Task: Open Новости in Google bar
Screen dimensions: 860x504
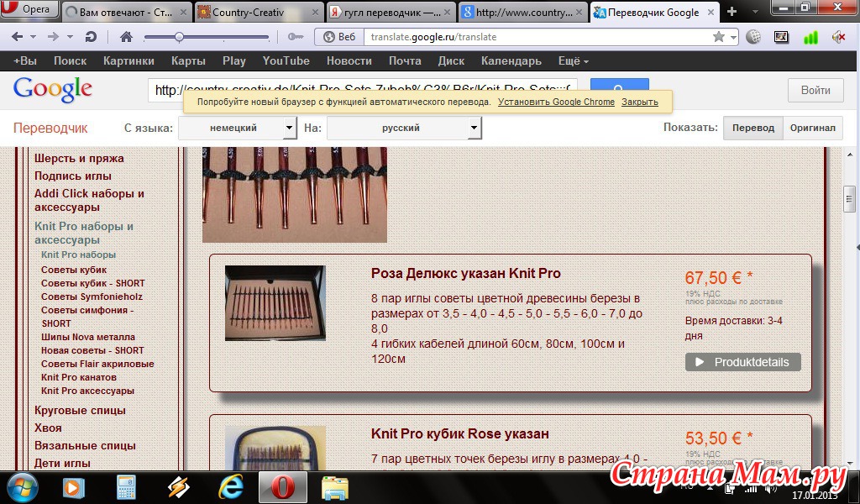Action: coord(349,60)
